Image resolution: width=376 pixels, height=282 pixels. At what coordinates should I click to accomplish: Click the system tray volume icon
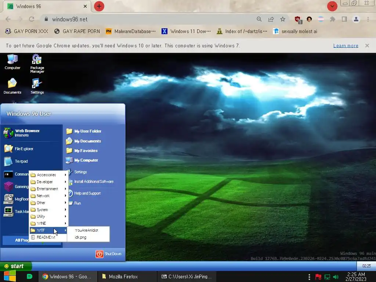[336, 277]
